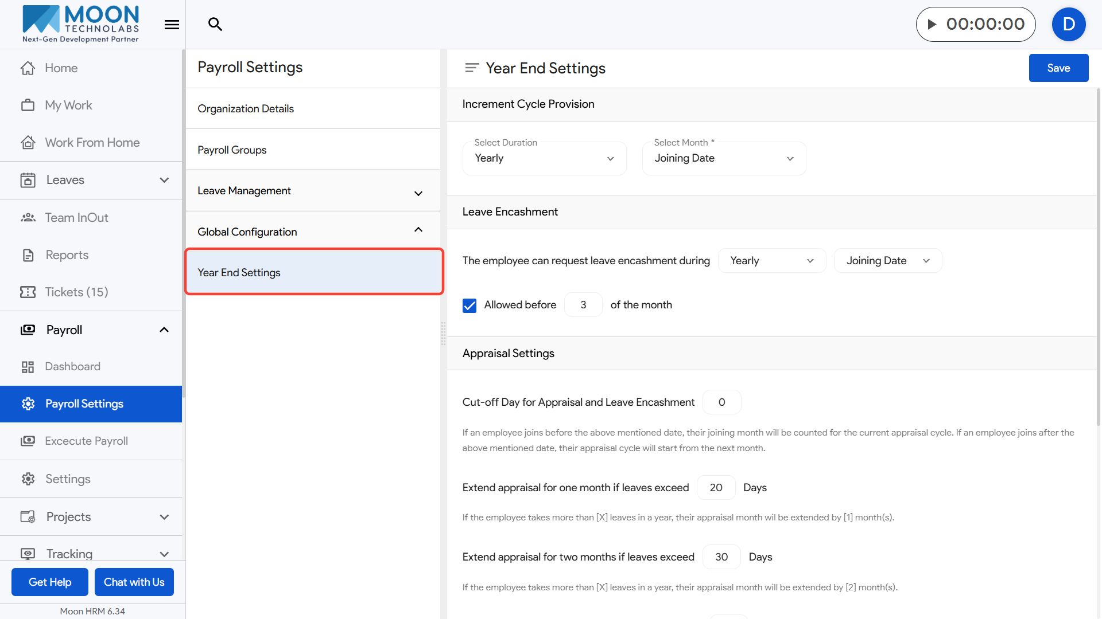Start the timer play button
The width and height of the screenshot is (1102, 619).
coord(932,24)
